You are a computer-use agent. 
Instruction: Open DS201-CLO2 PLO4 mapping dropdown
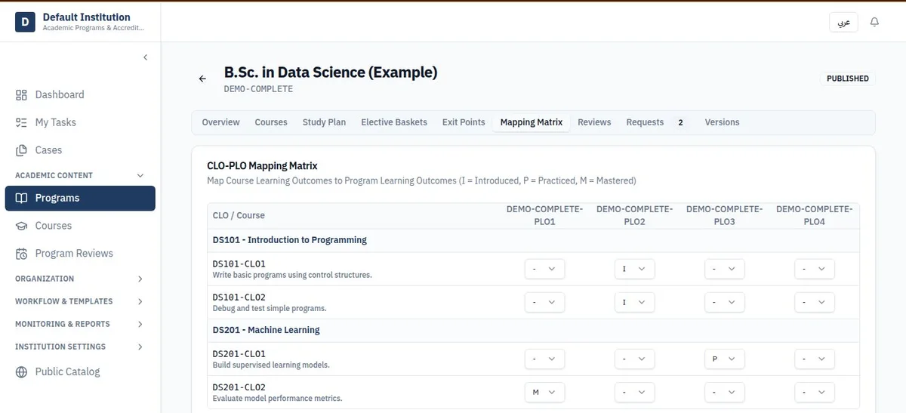[x=815, y=392]
